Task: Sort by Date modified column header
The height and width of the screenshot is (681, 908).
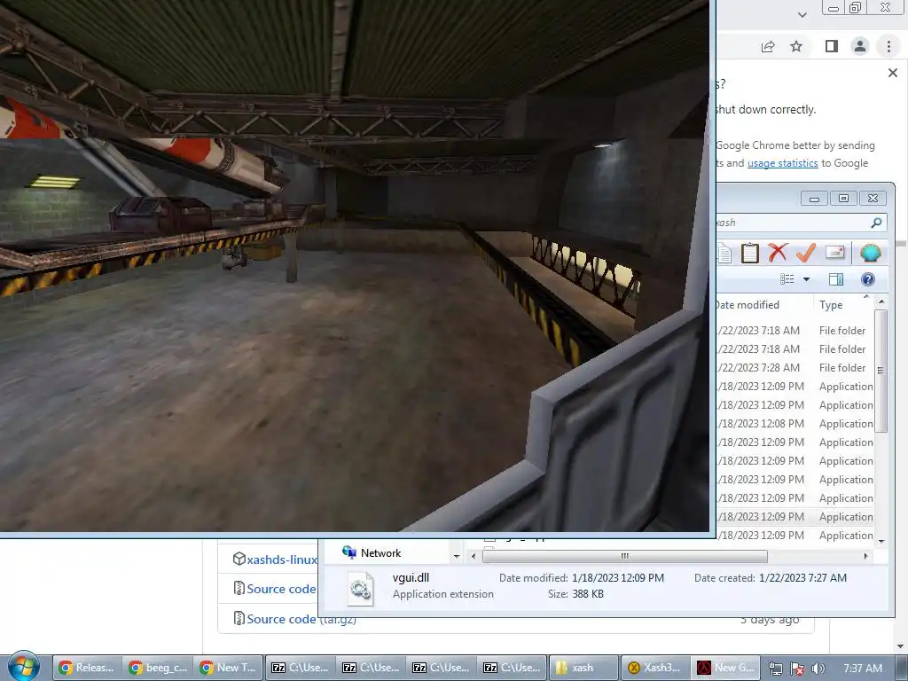Action: (748, 305)
